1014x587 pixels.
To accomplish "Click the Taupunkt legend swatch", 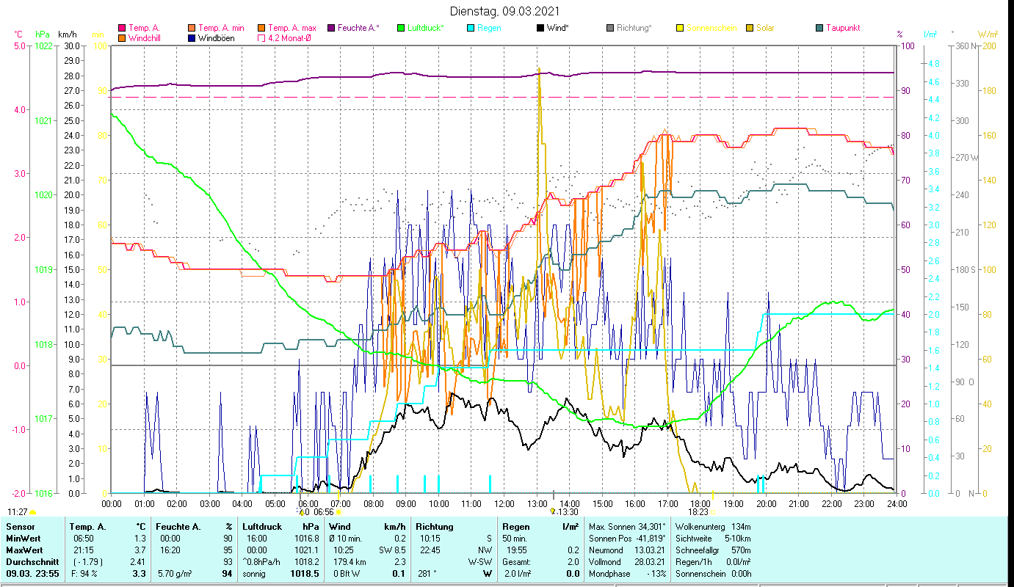I will 819,28.
